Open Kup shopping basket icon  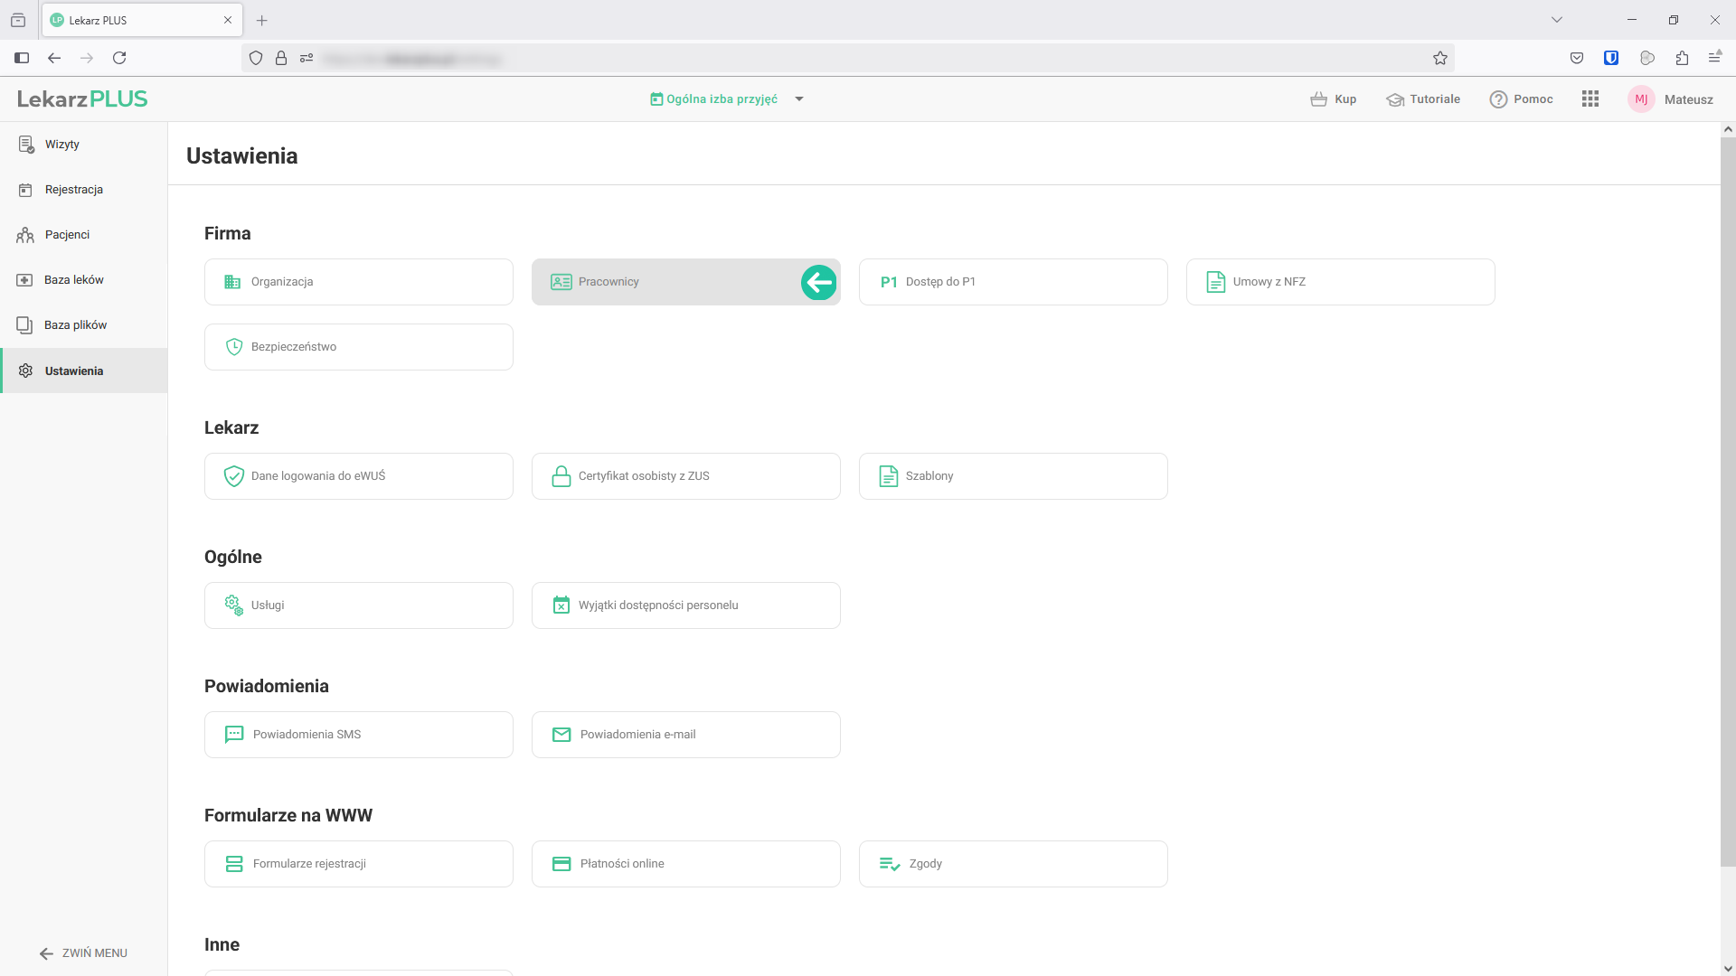1318,99
